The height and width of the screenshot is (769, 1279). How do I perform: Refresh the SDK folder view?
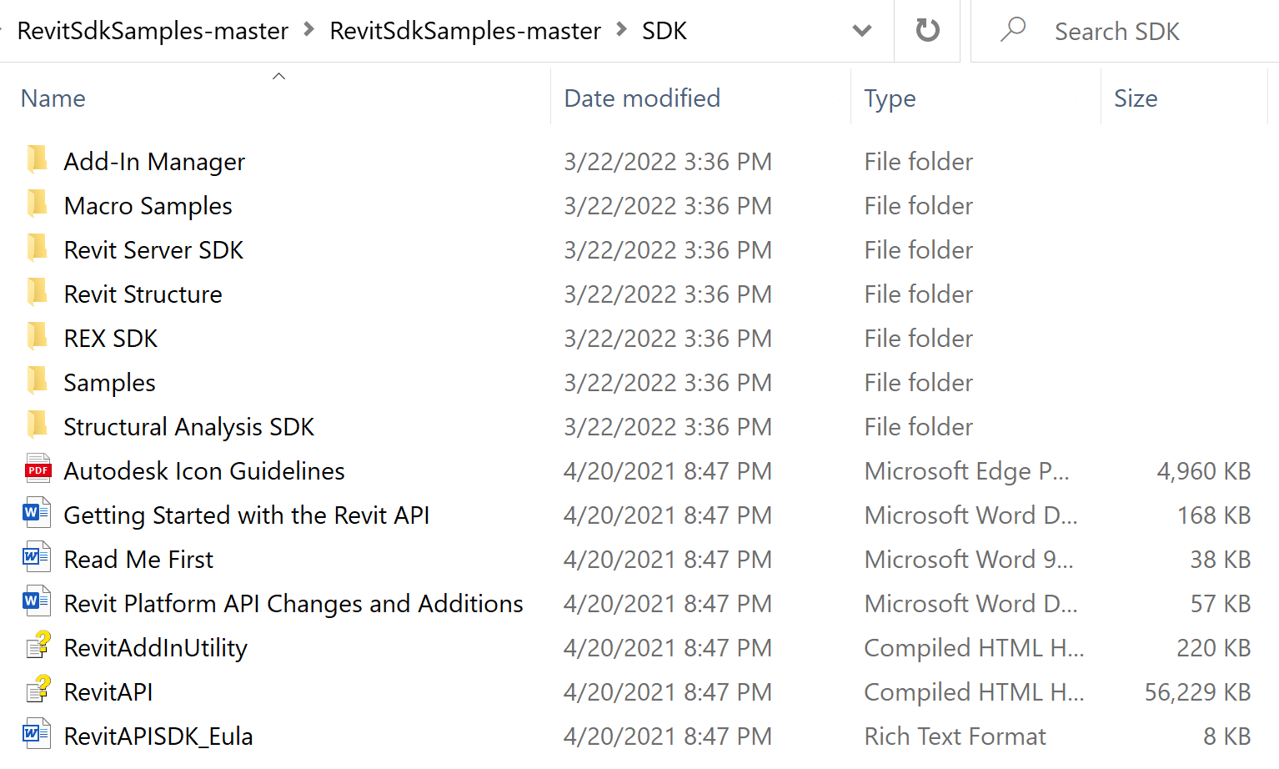point(927,31)
